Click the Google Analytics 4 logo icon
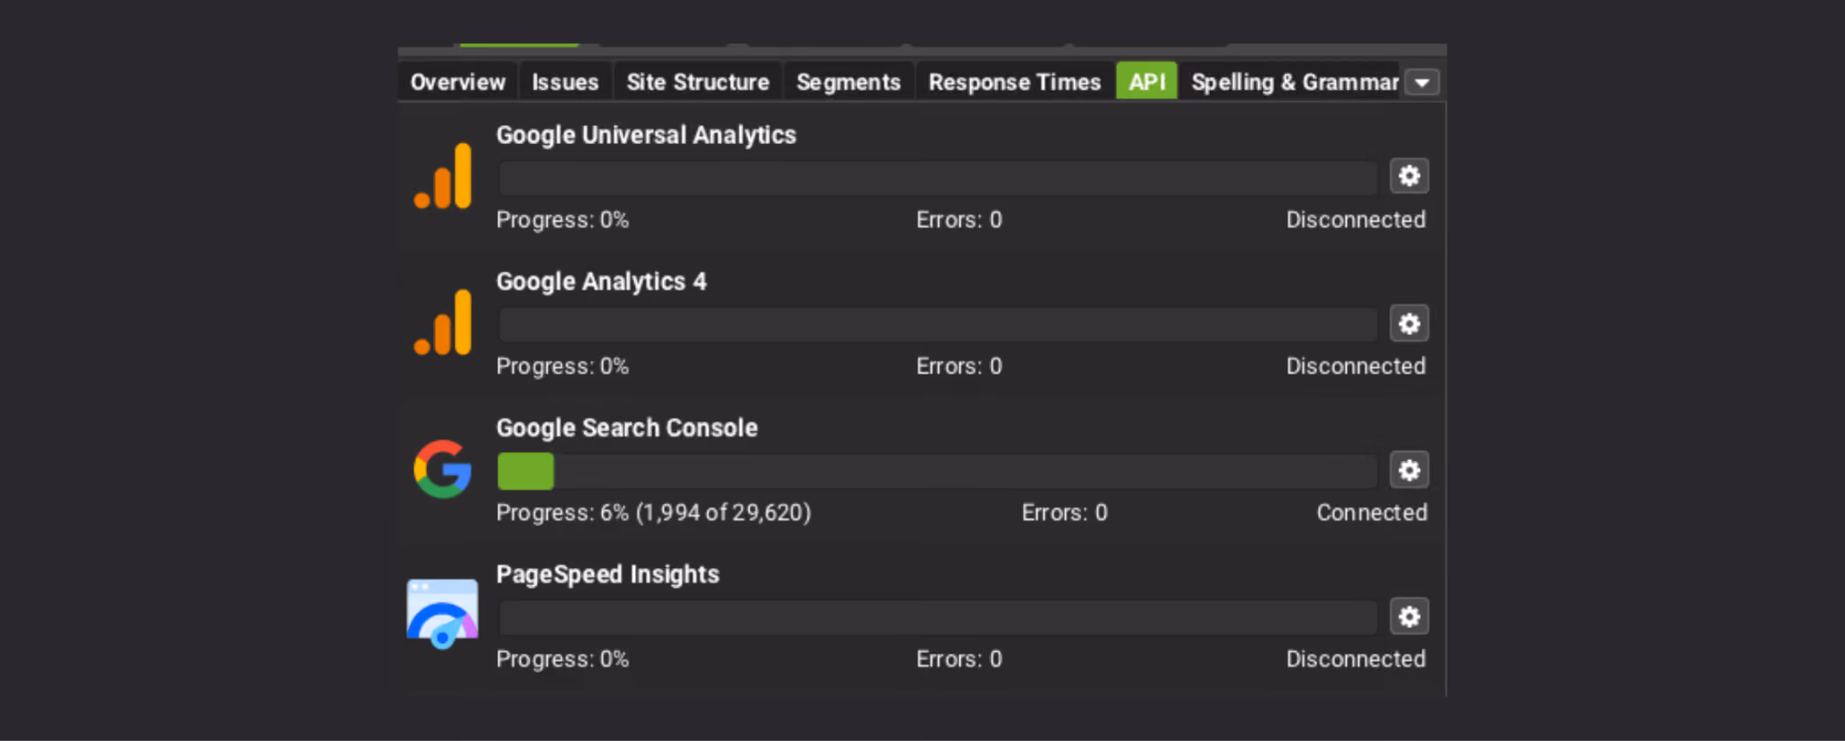 coord(442,322)
